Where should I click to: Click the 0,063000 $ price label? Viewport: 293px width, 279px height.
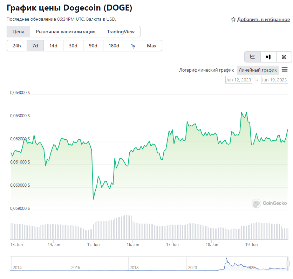20,116
